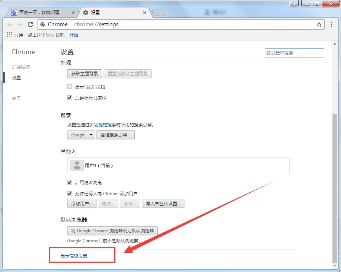Open the 显示高级设置 link
341x272 pixels.
click(x=75, y=256)
